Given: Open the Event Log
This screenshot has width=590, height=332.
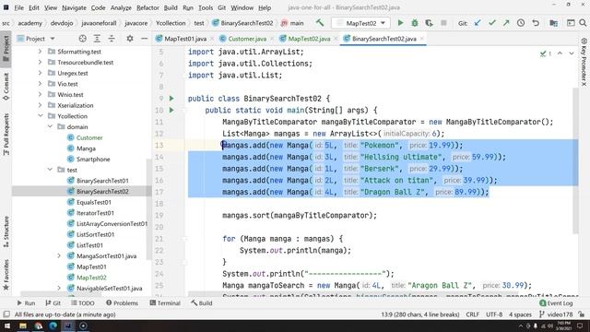Looking at the screenshot, I should click(556, 303).
